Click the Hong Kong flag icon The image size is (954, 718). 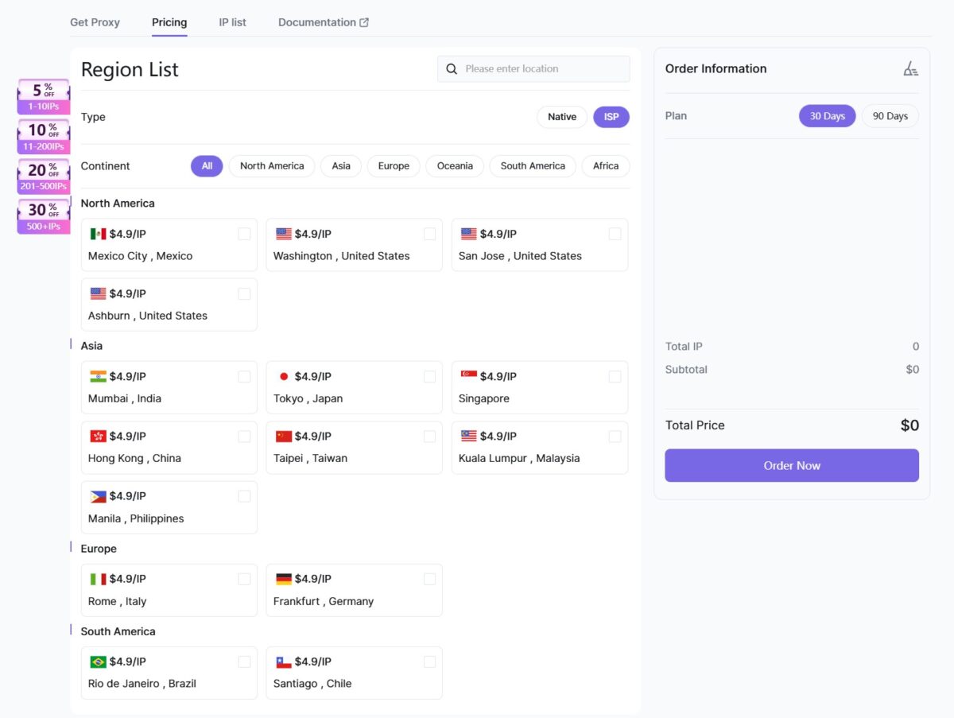[x=98, y=436]
